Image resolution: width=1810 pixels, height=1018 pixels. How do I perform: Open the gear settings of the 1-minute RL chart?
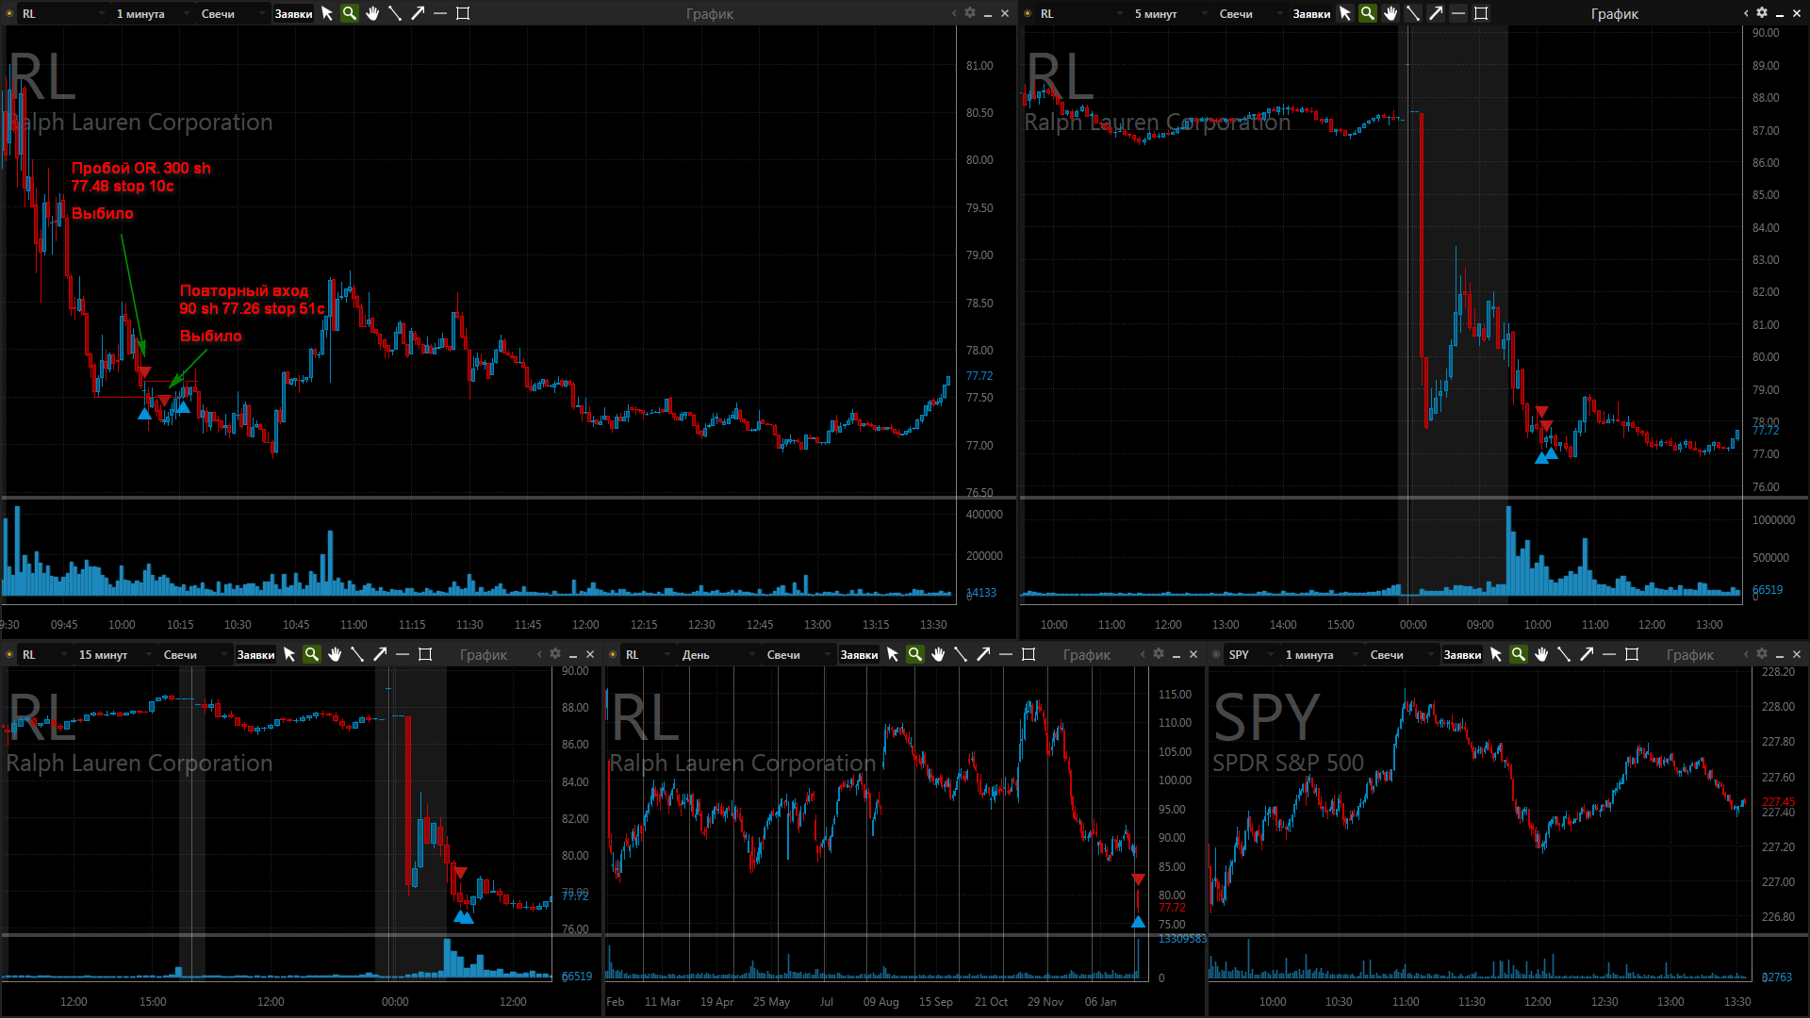click(970, 13)
